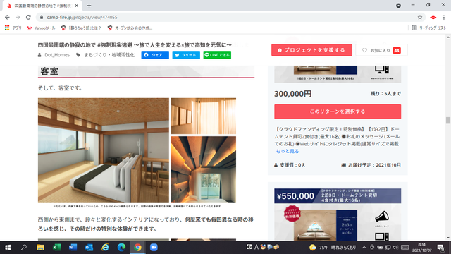Tweet this project

(x=186, y=55)
